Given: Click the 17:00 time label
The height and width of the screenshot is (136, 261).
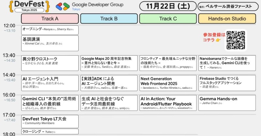Looking at the screenshot, I should point(9,115).
